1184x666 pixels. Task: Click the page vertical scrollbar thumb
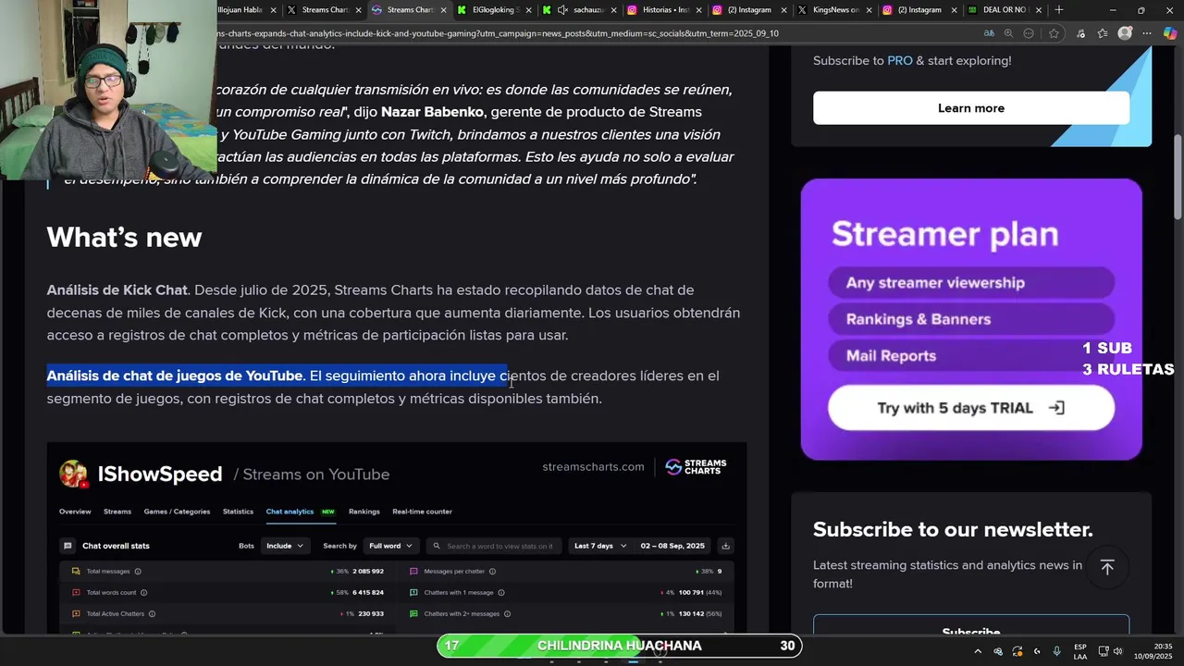[1178, 178]
